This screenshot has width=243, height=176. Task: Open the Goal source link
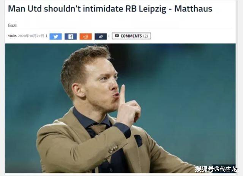(12, 25)
